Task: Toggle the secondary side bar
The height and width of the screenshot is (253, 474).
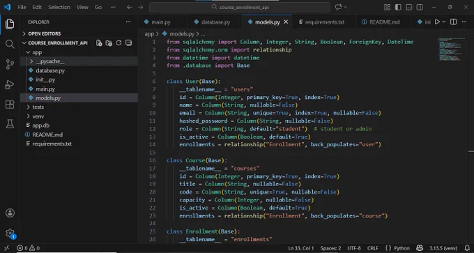Action: 420,7
